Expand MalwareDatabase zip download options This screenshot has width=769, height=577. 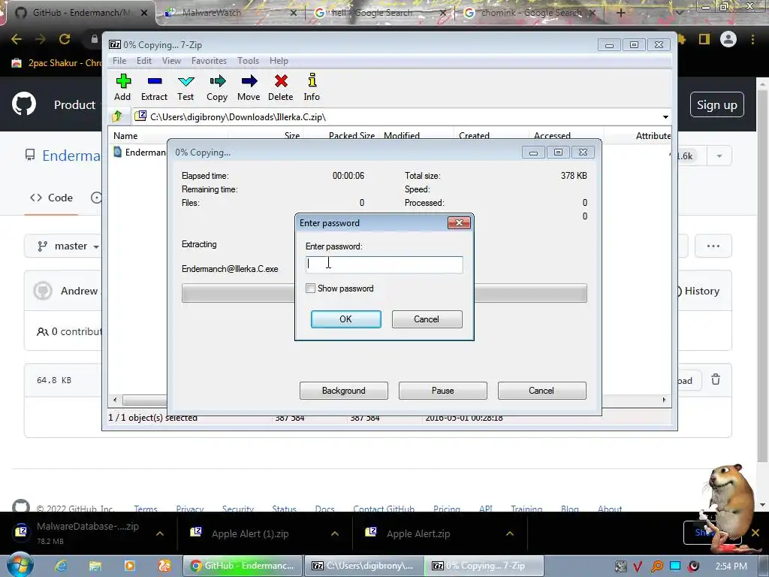pyautogui.click(x=160, y=533)
